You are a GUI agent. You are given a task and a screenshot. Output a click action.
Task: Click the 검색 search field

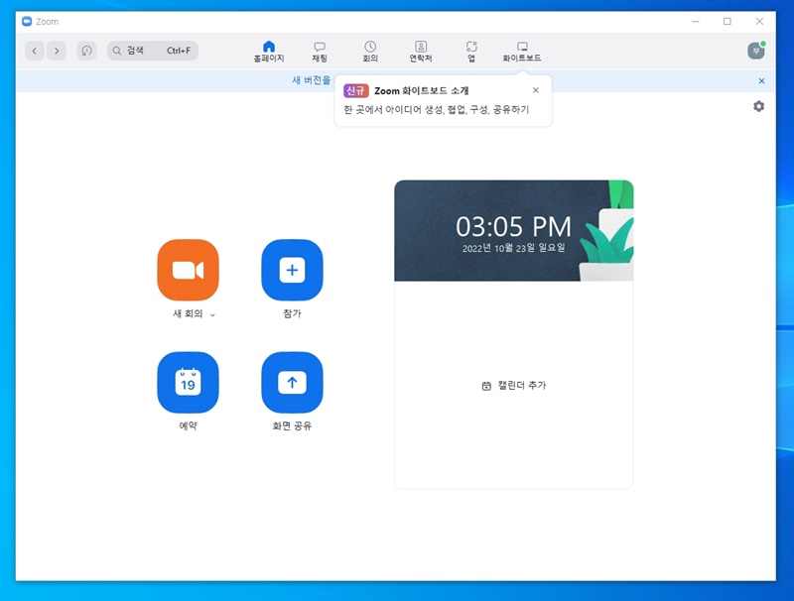[x=153, y=51]
